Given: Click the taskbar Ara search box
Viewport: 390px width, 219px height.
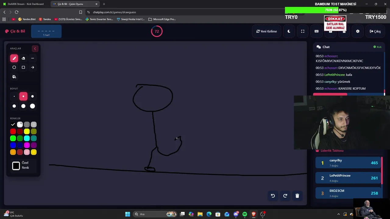Looking at the screenshot, I should click(155, 214).
